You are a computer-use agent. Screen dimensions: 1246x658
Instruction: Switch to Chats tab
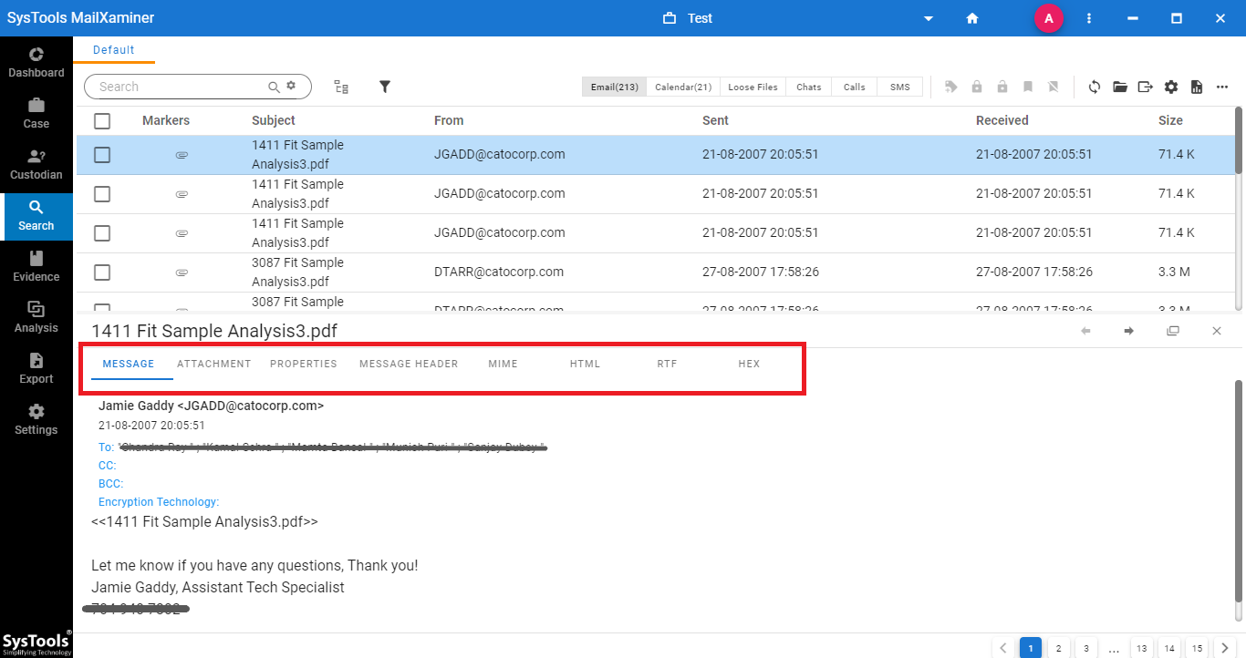pos(808,87)
